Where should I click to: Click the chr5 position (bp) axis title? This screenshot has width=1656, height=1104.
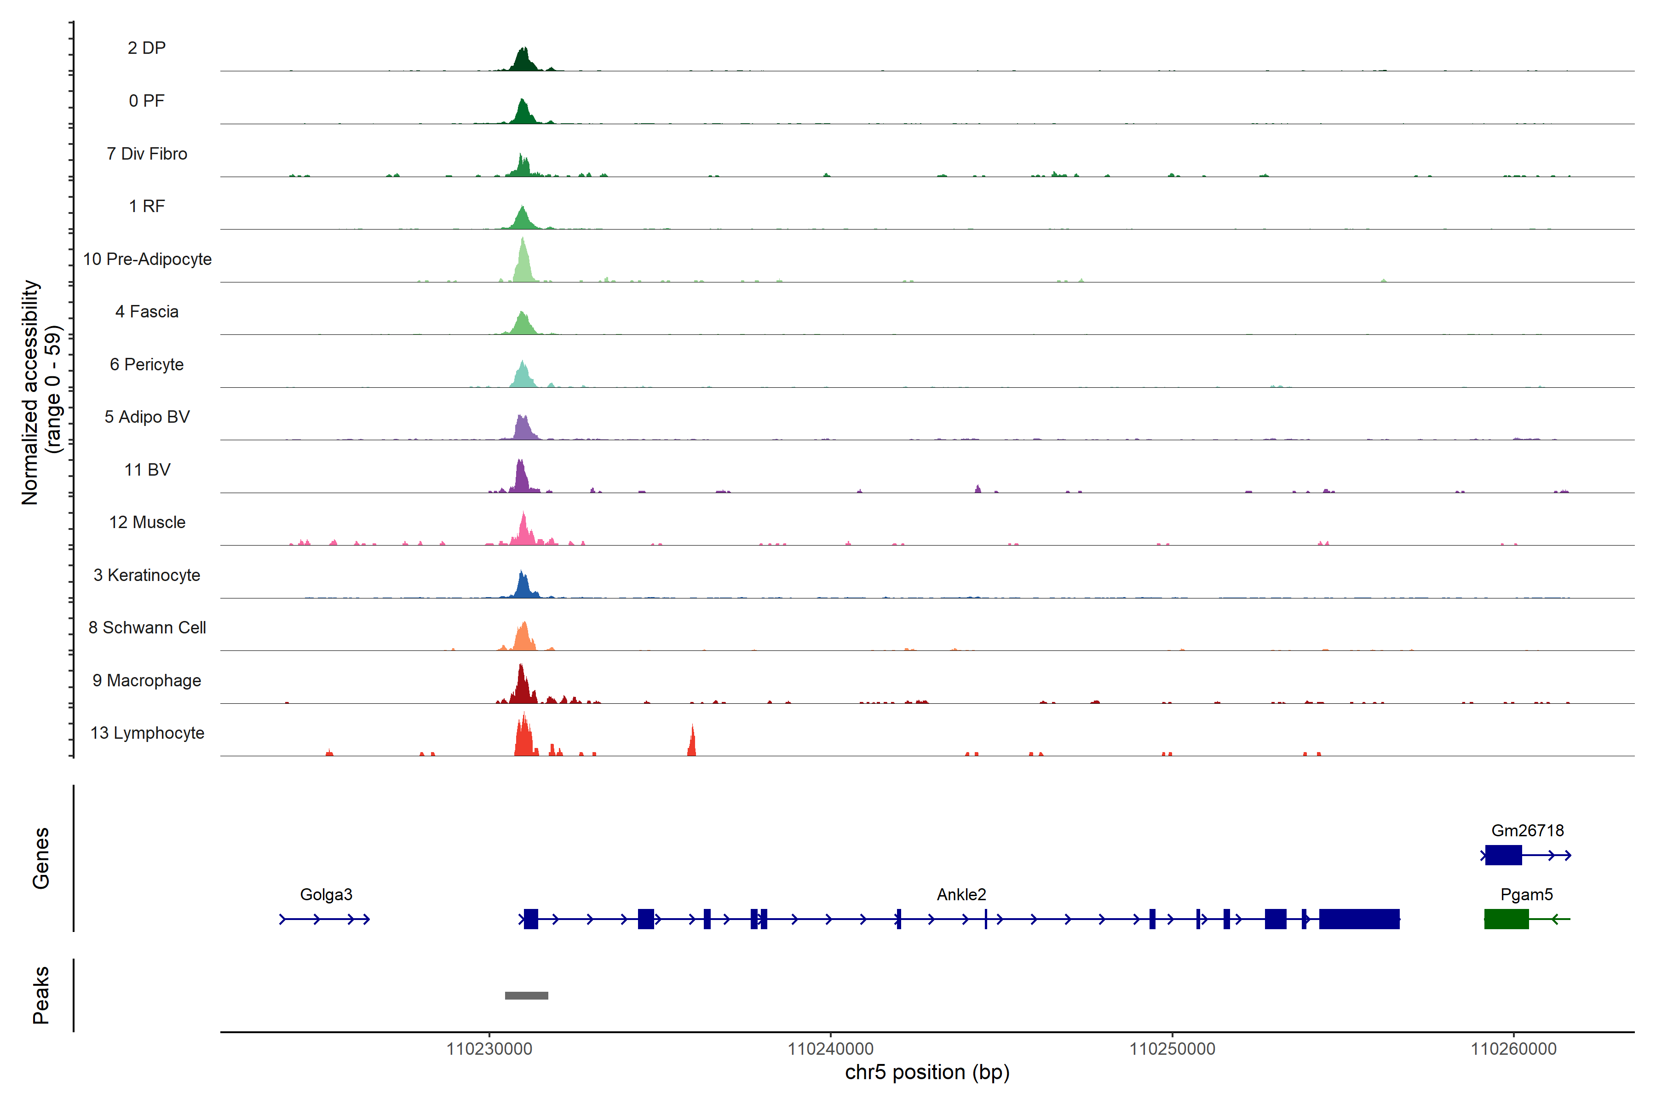tap(926, 1072)
